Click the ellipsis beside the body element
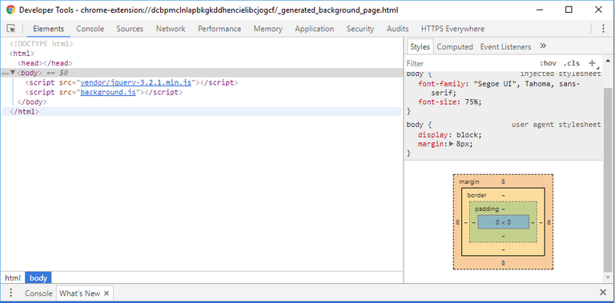This screenshot has width=615, height=303. click(5, 74)
